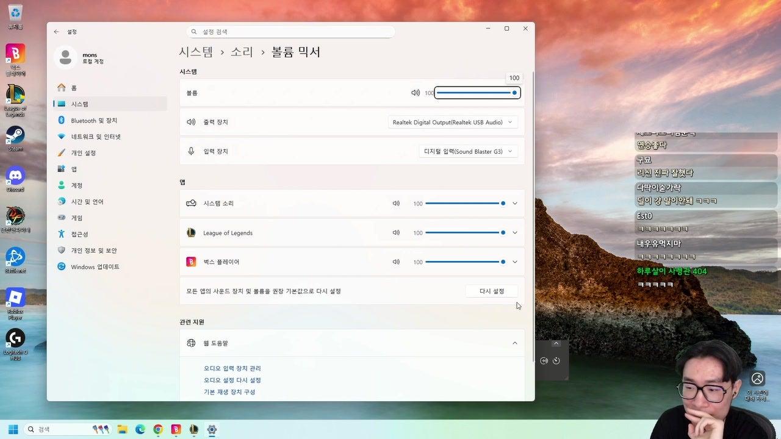Click the 벅스 플레이어 speaker icon
Viewport: 781px width, 439px height.
[x=396, y=262]
